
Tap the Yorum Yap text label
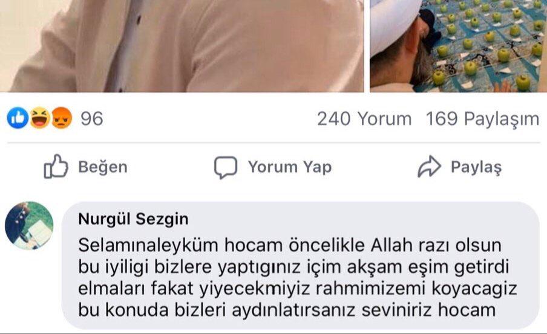point(290,167)
